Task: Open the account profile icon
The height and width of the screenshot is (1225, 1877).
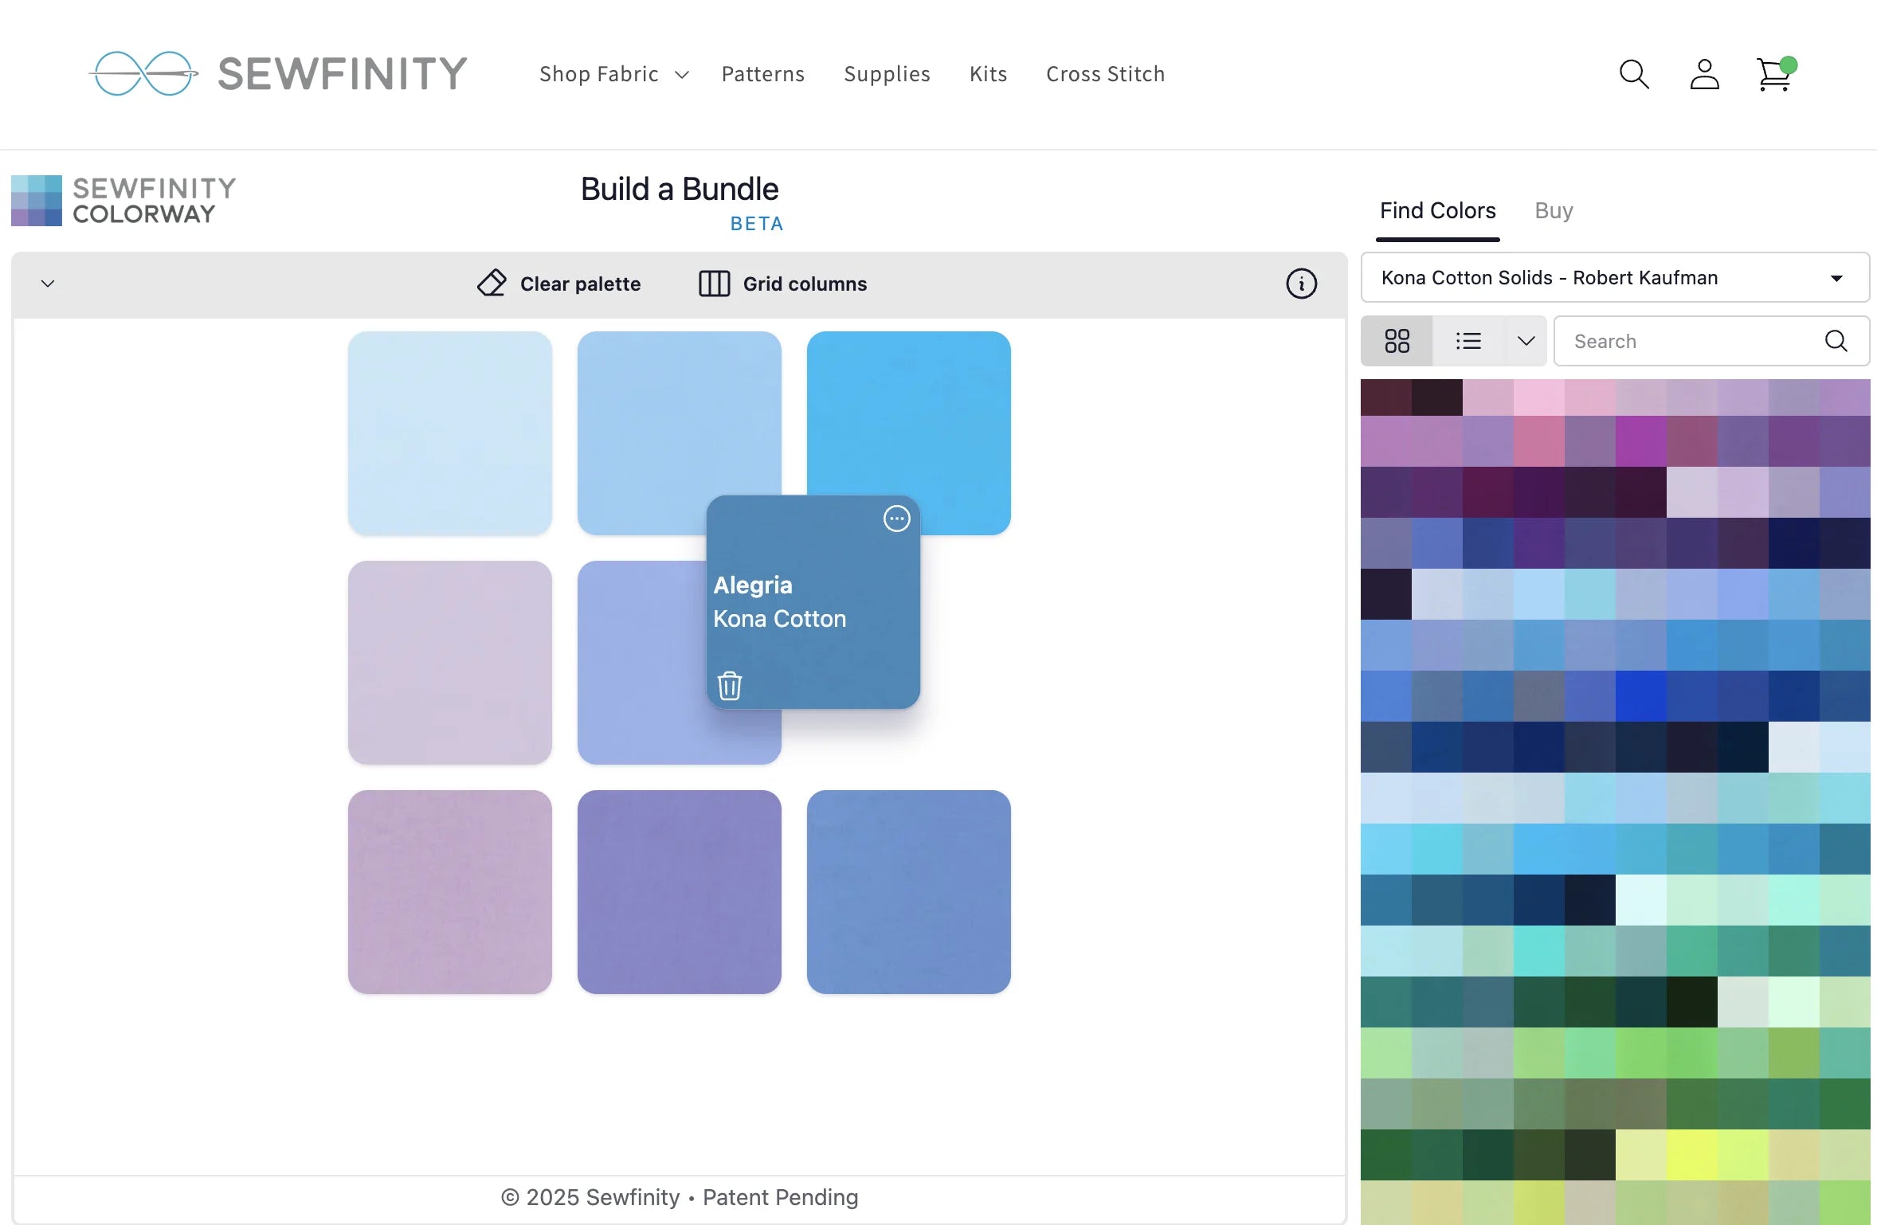Action: (1703, 73)
